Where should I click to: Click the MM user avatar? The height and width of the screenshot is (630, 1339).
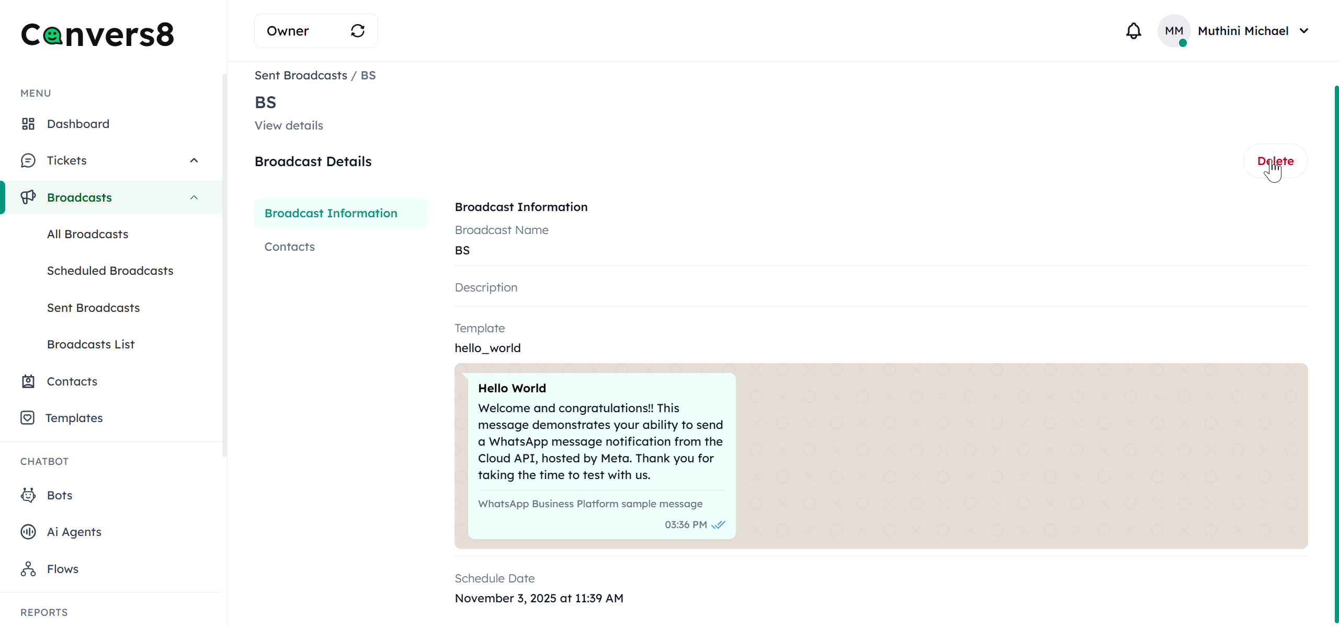coord(1174,31)
